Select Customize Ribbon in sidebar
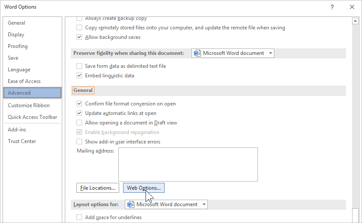 click(29, 105)
